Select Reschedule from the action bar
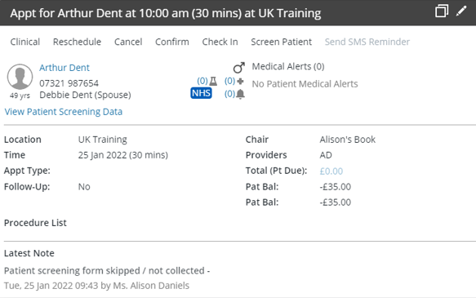This screenshot has height=298, width=476. click(x=77, y=42)
